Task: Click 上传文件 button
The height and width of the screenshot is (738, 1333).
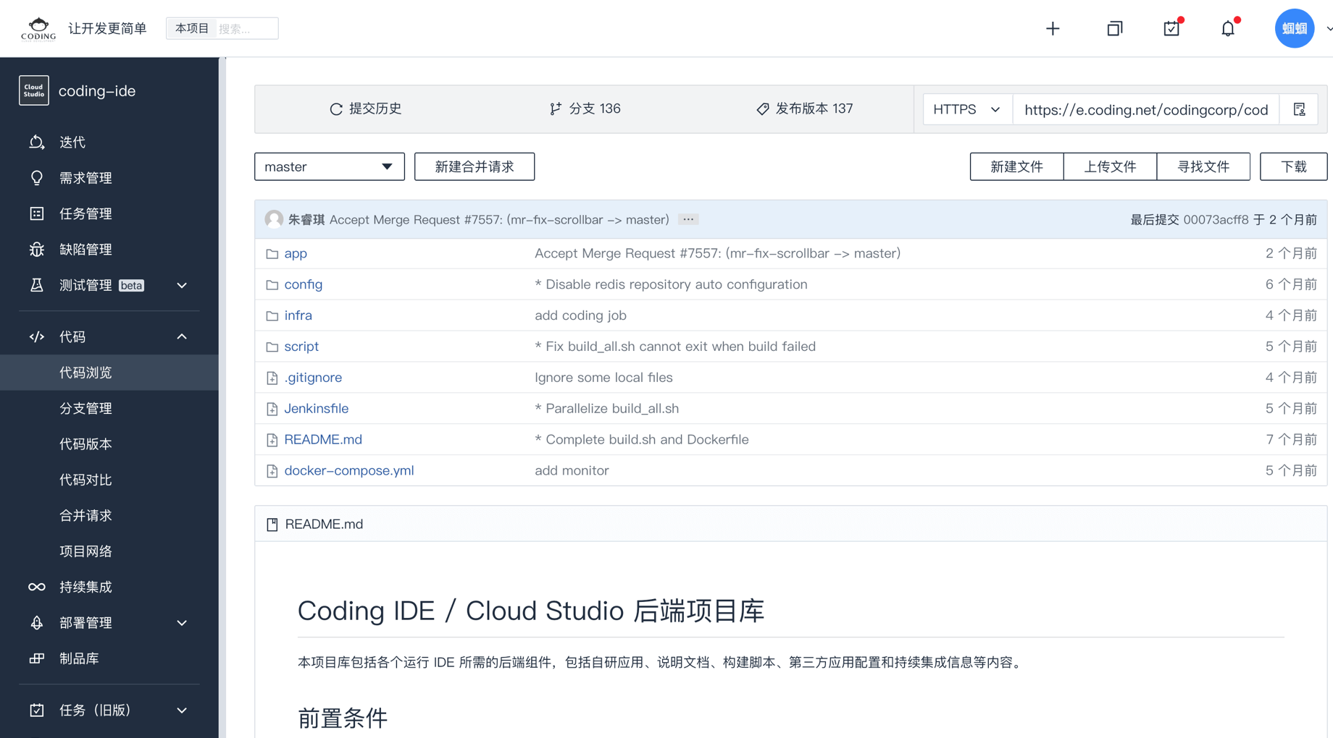Action: 1110,166
